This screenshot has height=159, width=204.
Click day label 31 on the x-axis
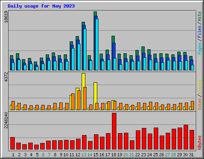point(191,155)
